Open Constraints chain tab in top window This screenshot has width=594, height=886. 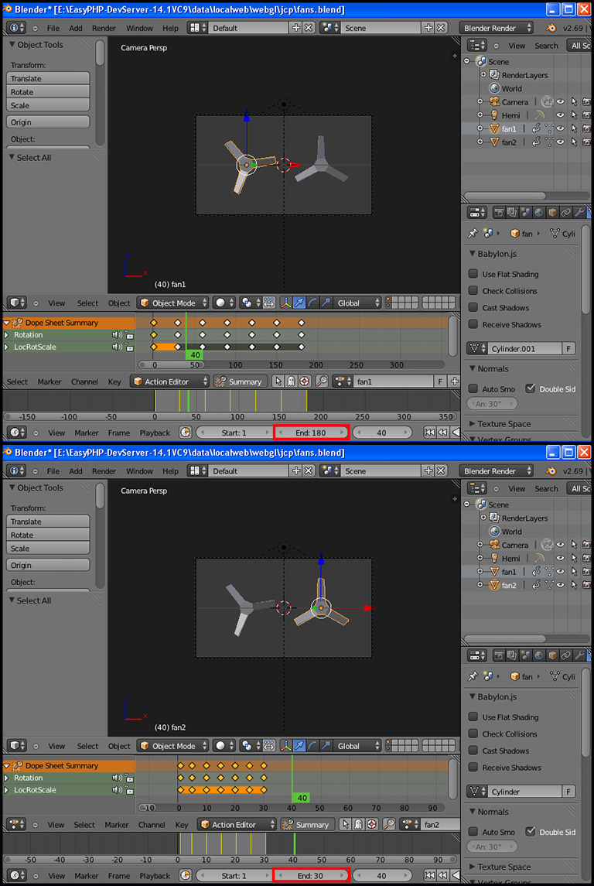pos(565,213)
